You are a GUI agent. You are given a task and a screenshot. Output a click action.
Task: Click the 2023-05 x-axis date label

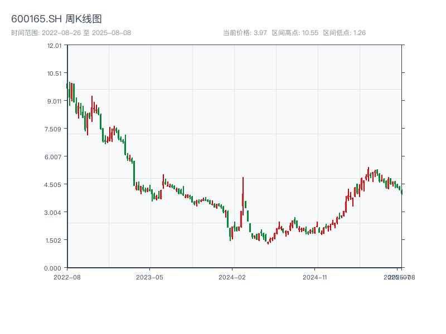pos(149,277)
